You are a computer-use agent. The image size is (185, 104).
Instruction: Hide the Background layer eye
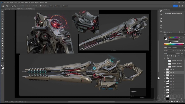tap(165, 99)
